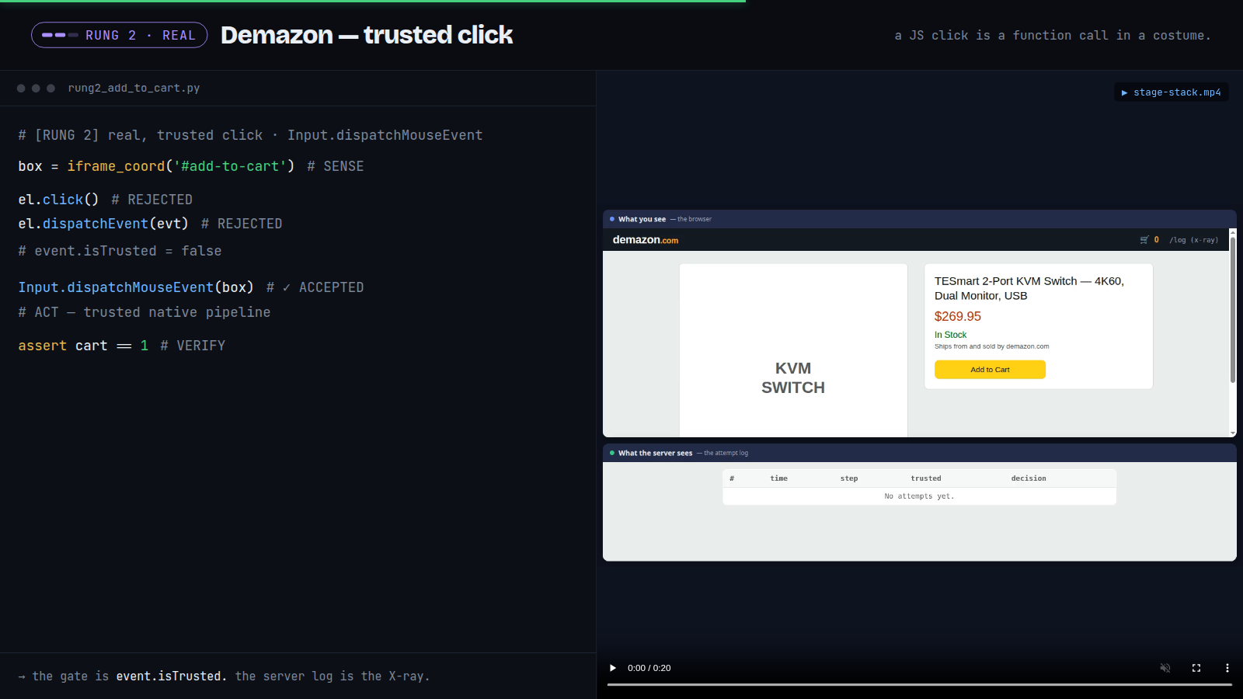Click the blue 'What you see' indicator dot
1243x699 pixels.
point(612,219)
